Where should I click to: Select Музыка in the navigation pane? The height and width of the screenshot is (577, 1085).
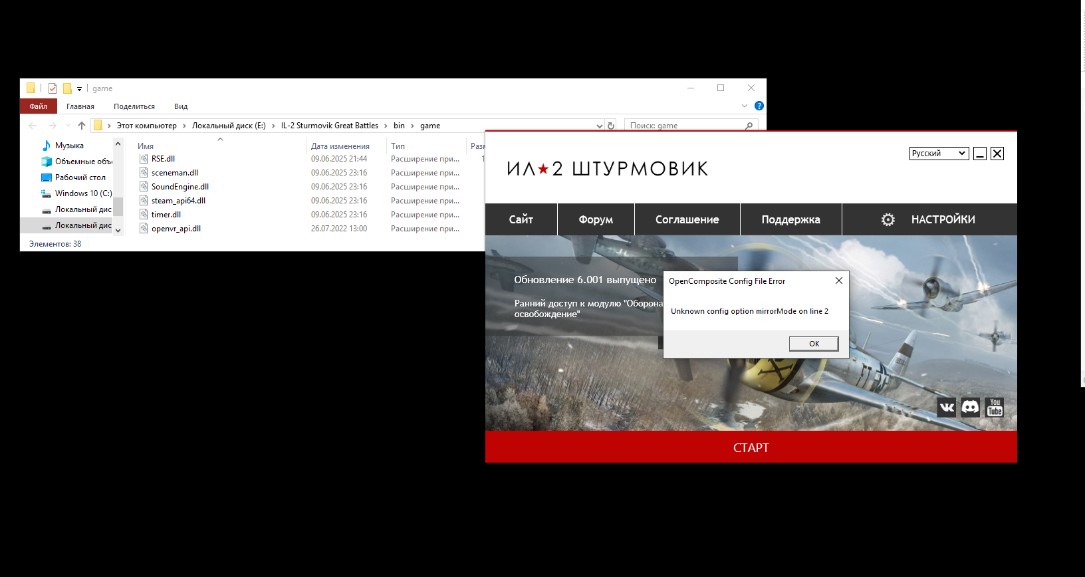(69, 146)
